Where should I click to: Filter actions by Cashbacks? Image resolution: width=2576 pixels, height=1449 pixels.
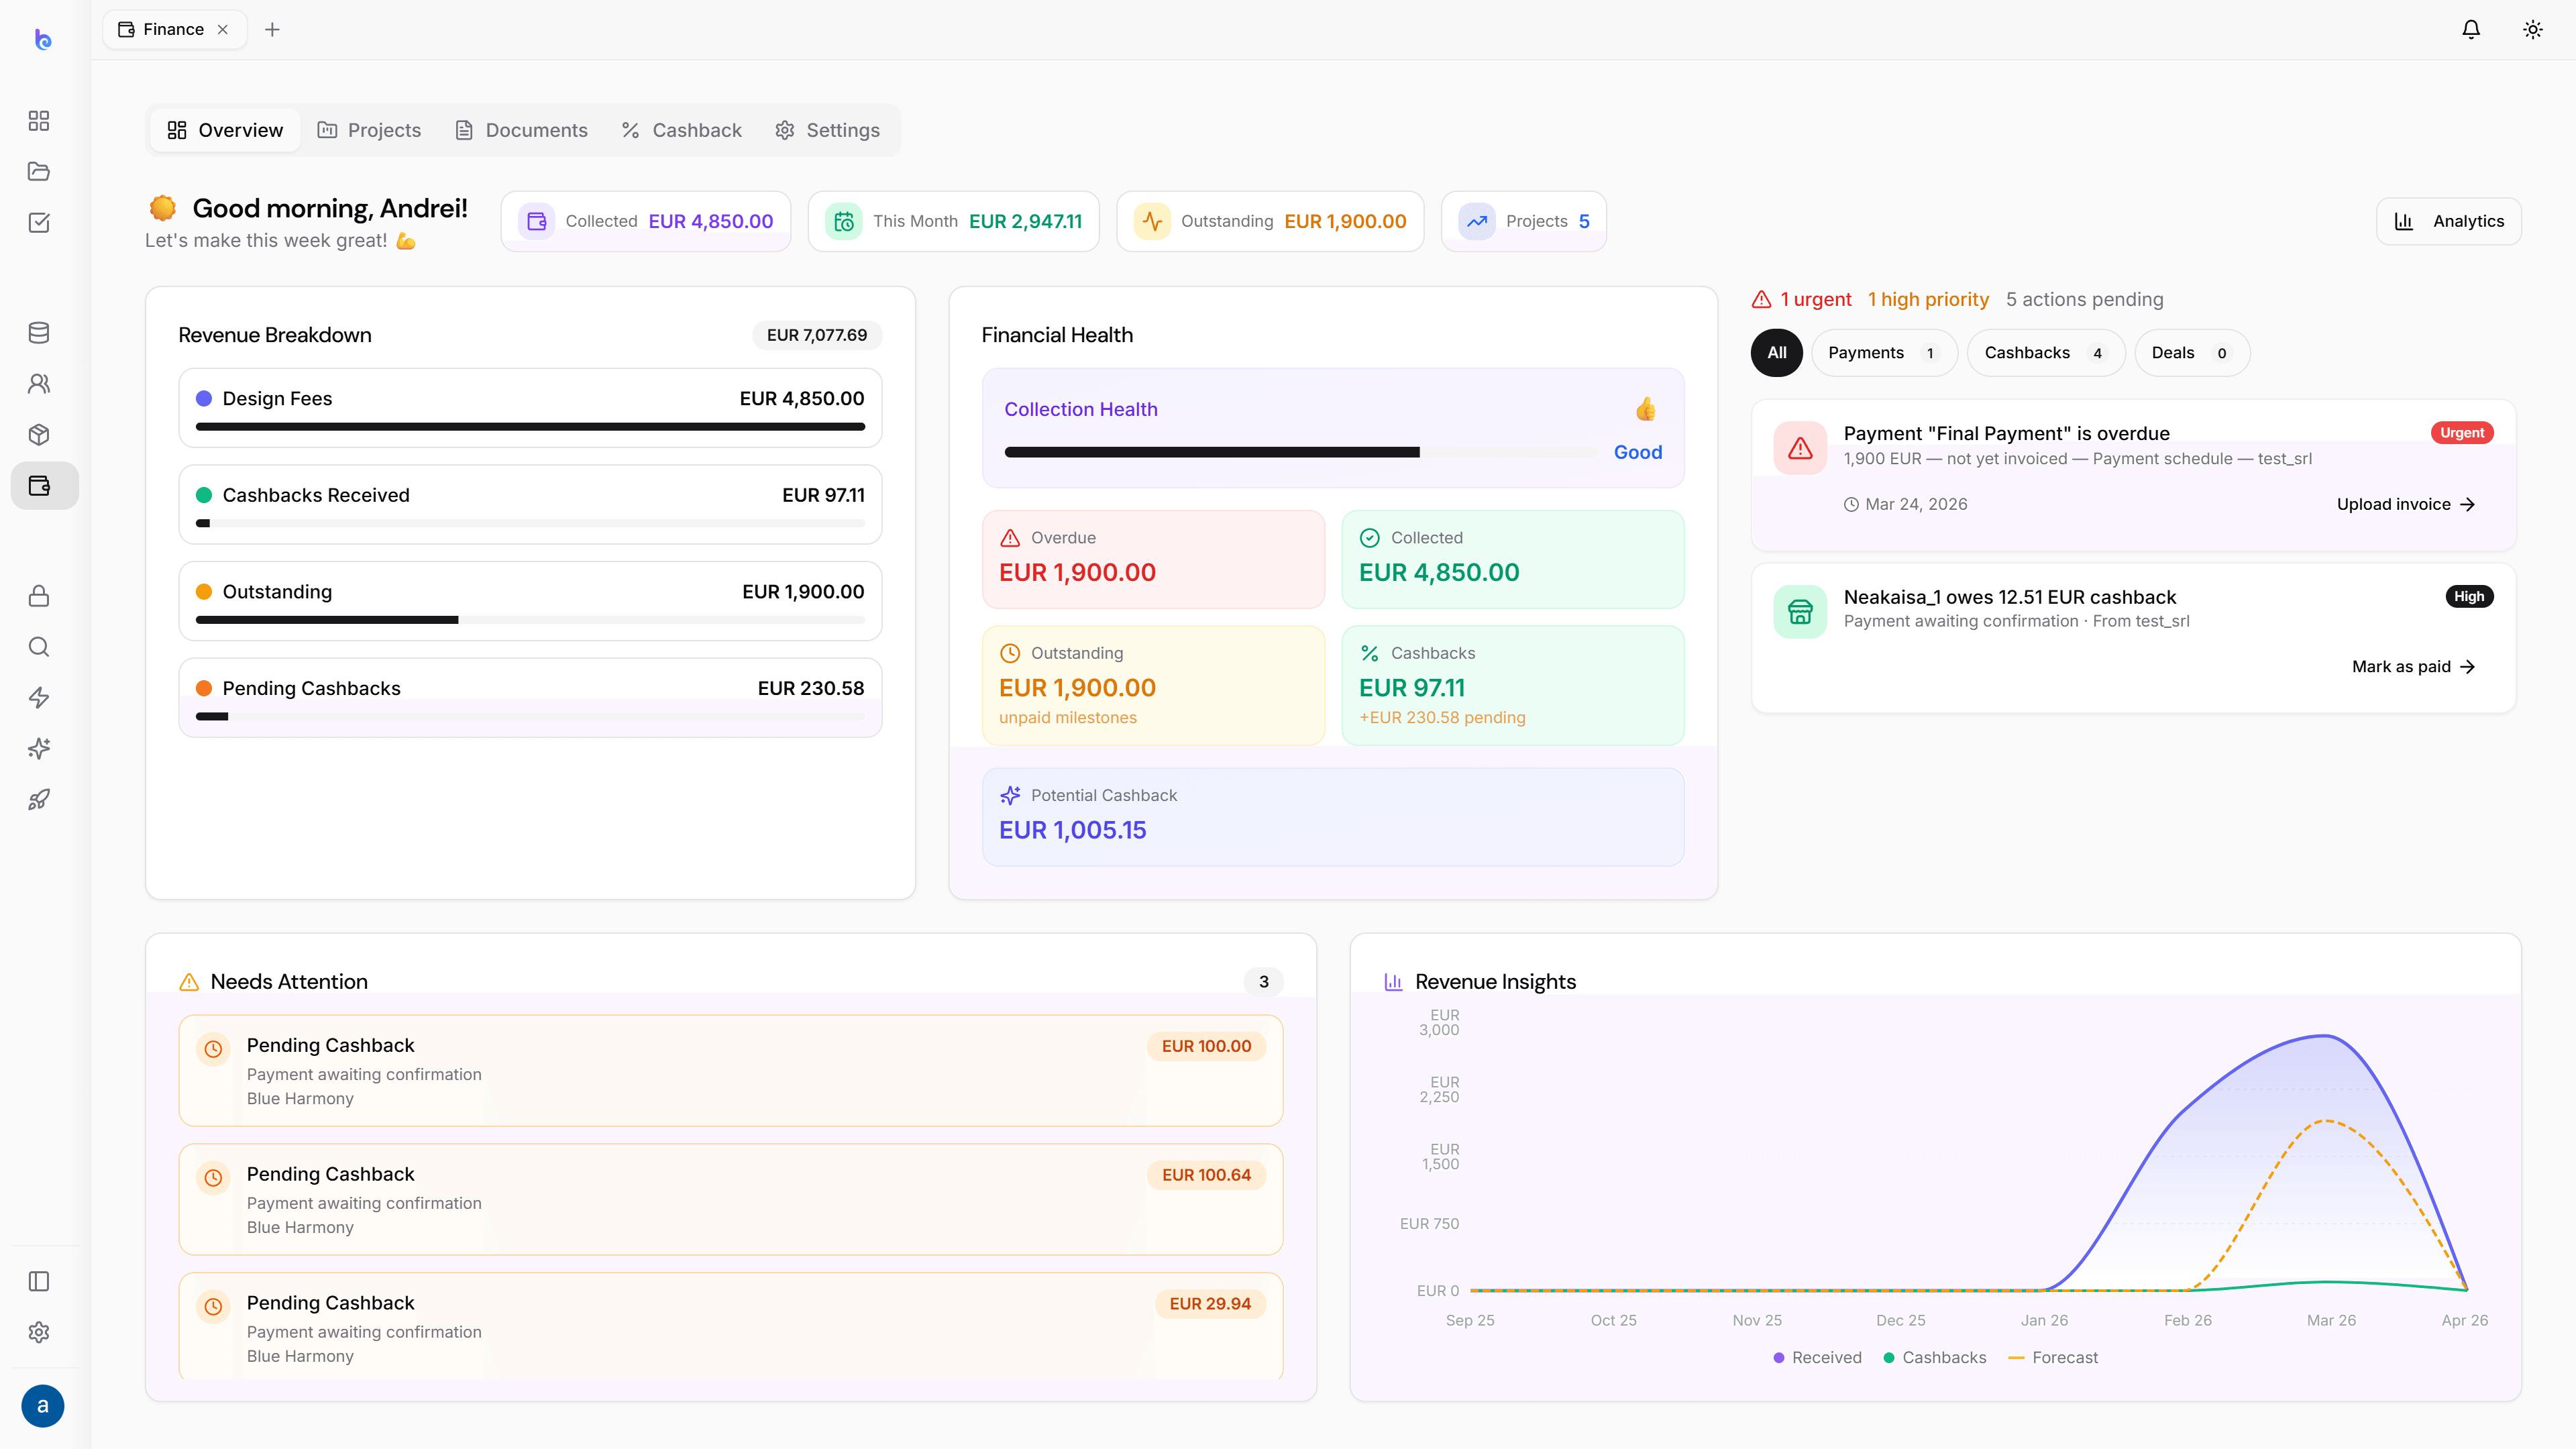click(x=2046, y=353)
